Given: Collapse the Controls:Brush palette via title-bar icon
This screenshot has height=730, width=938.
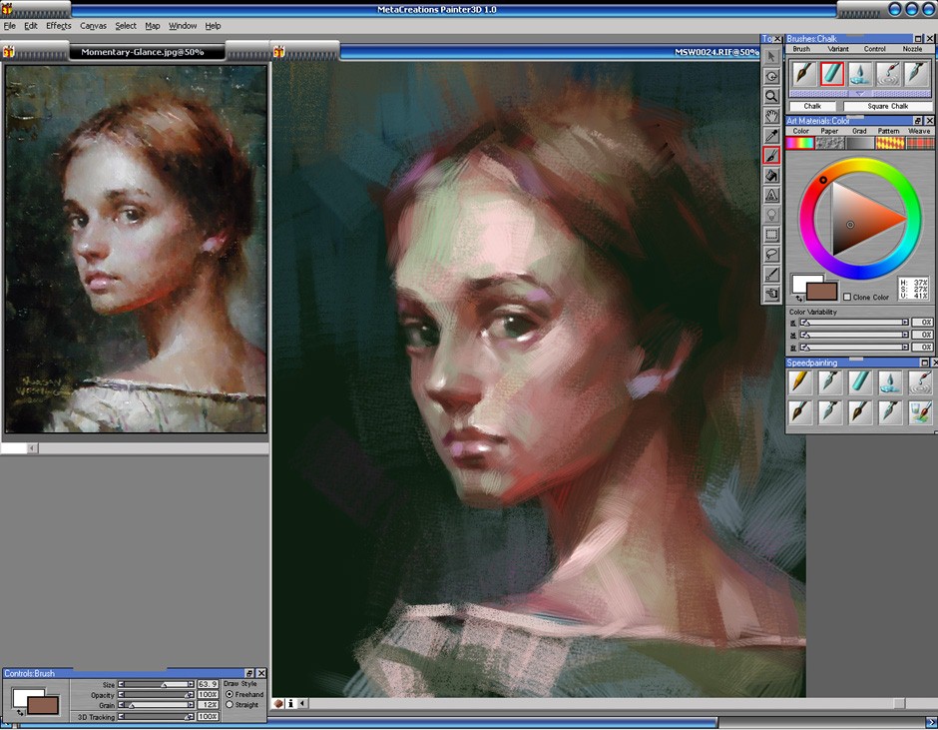Looking at the screenshot, I should click(x=250, y=673).
